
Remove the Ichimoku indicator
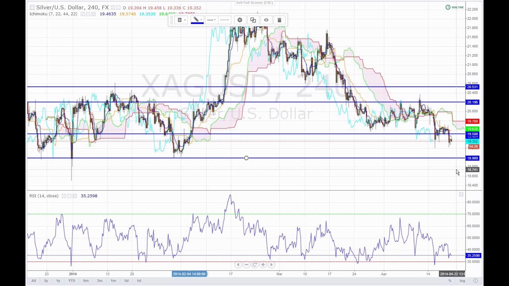[x=93, y=14]
